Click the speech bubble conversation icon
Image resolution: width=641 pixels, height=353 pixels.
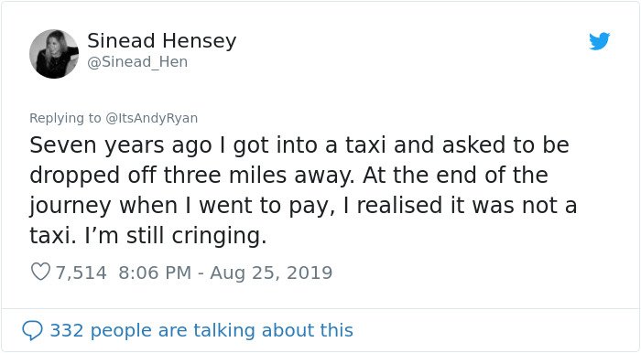[32, 330]
